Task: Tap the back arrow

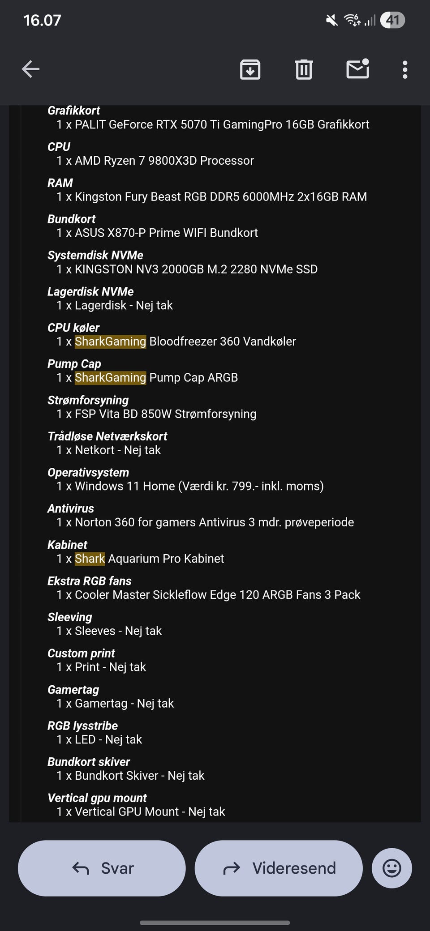Action: click(31, 69)
